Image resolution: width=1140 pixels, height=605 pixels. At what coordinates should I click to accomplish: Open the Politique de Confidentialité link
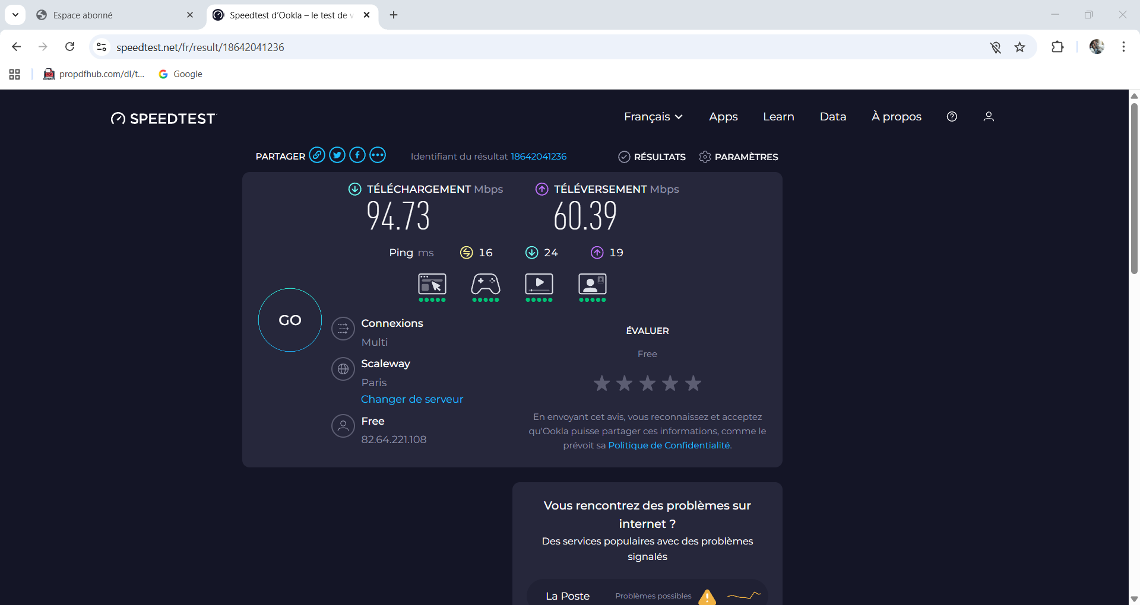click(x=669, y=445)
